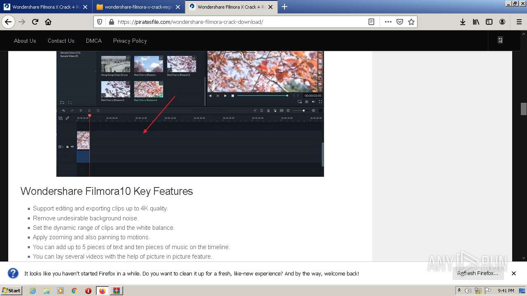527x296 pixels.
Task: Click 'Remove undesirable background noise.' text
Action: pyautogui.click(x=86, y=218)
